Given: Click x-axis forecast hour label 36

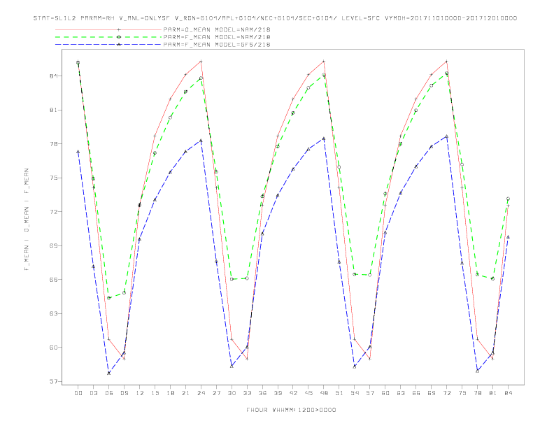Looking at the screenshot, I should click(262, 393).
